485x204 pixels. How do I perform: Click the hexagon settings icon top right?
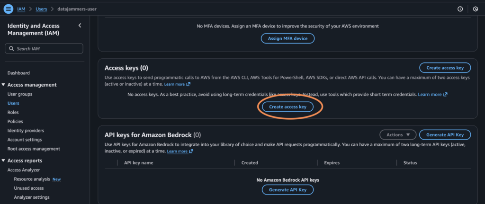click(476, 9)
